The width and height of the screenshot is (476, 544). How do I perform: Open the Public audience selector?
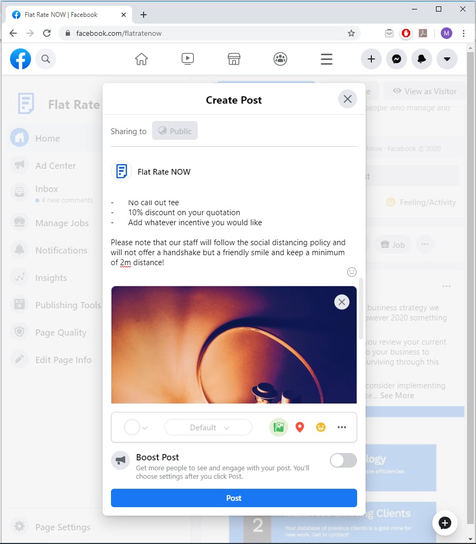click(175, 131)
